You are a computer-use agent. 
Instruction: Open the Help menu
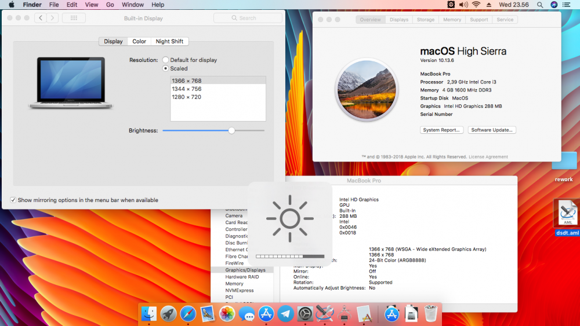[x=158, y=5]
